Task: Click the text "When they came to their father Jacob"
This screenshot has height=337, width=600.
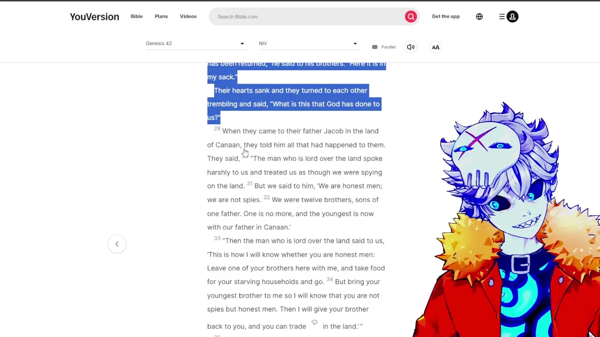Action: (x=283, y=131)
